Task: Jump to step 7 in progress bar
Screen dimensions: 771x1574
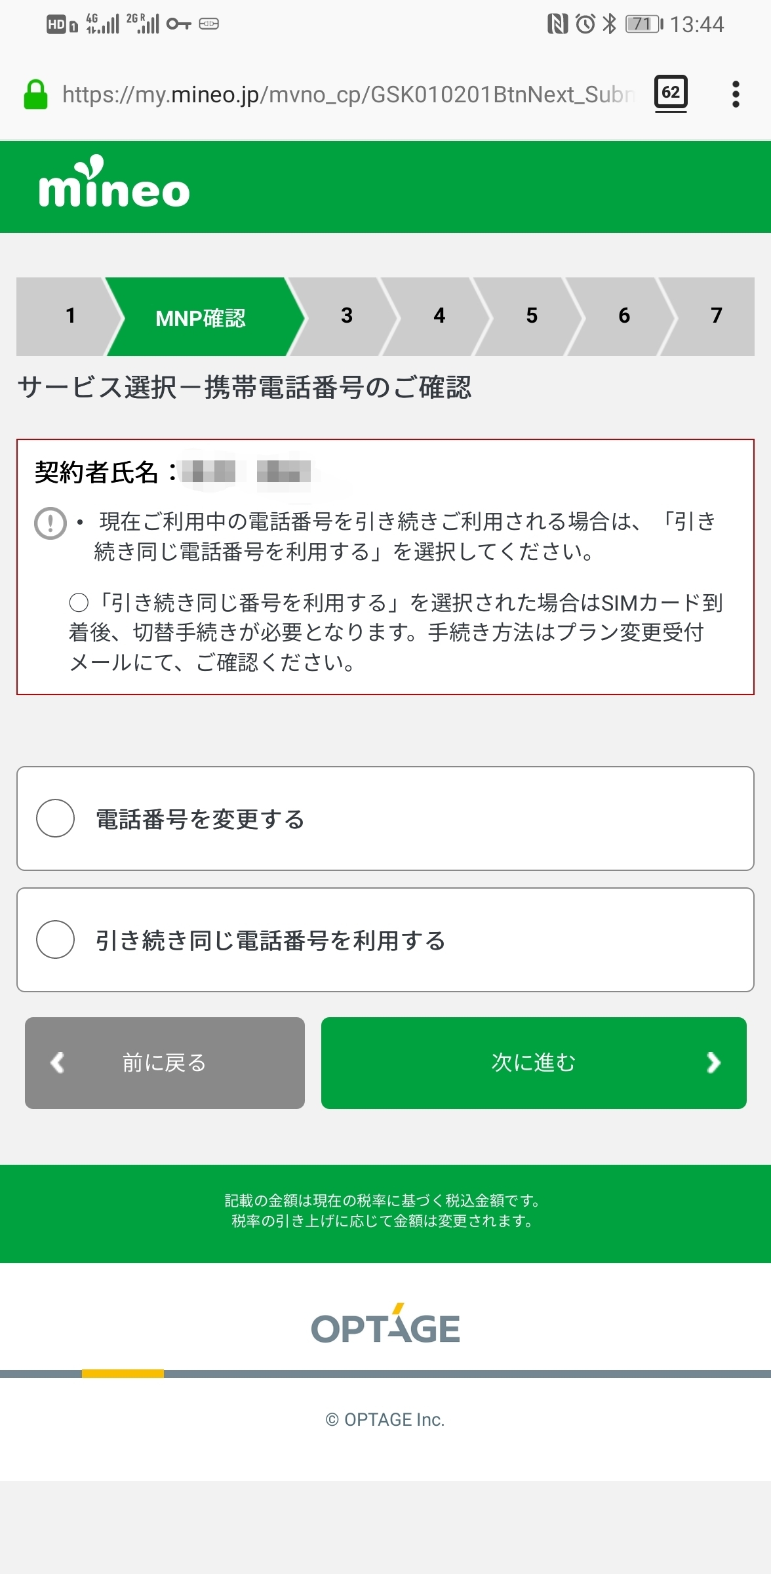Action: click(x=716, y=316)
